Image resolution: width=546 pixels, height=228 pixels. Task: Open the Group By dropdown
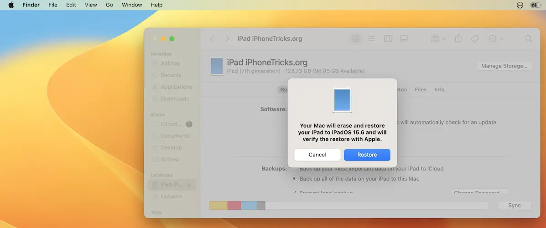(x=438, y=39)
